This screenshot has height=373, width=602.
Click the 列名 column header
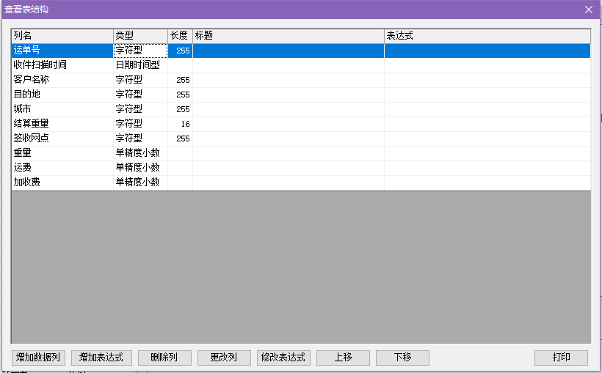click(62, 36)
